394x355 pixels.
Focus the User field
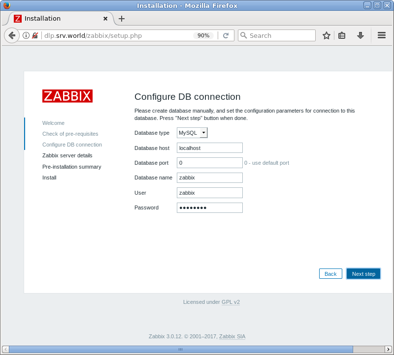[210, 193]
